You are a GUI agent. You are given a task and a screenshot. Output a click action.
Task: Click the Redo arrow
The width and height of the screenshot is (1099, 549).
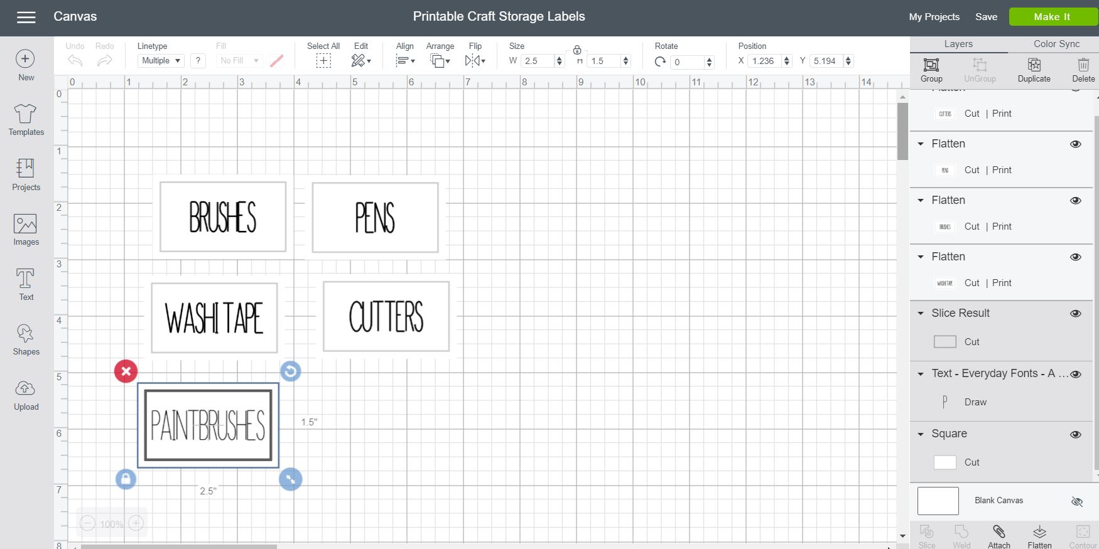tap(105, 60)
